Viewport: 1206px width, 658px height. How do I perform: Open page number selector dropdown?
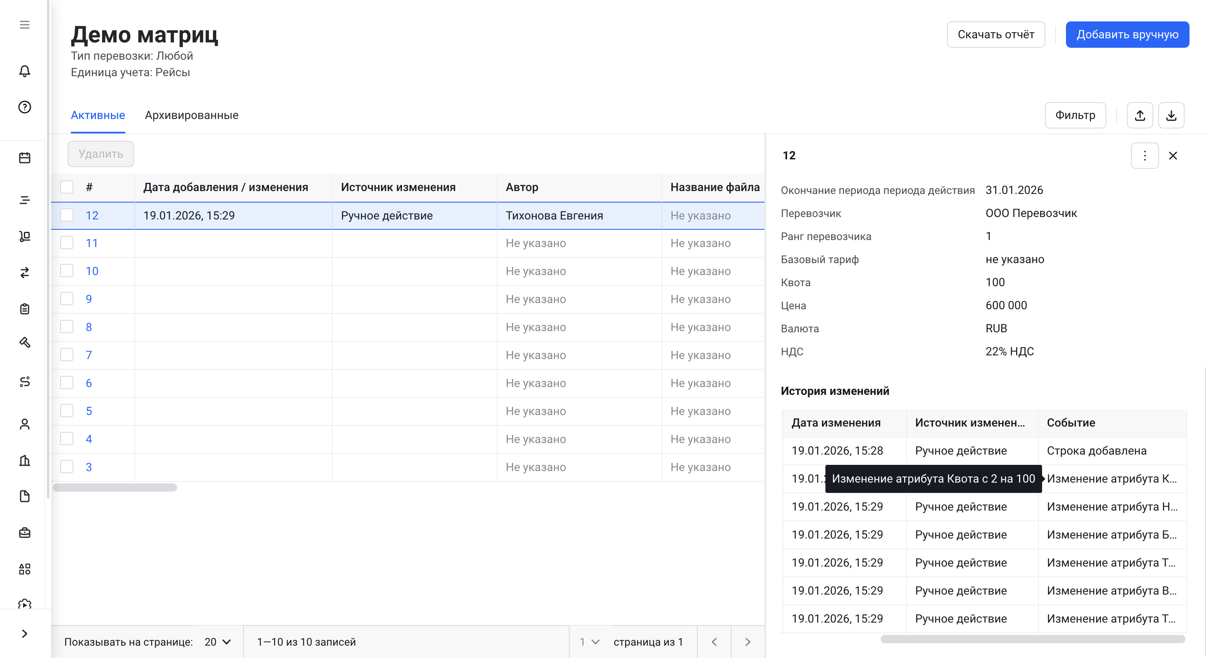[589, 642]
